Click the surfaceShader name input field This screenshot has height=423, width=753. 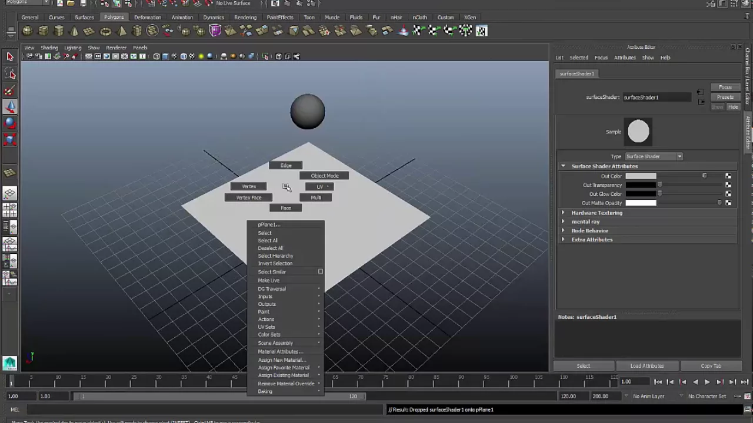click(657, 97)
